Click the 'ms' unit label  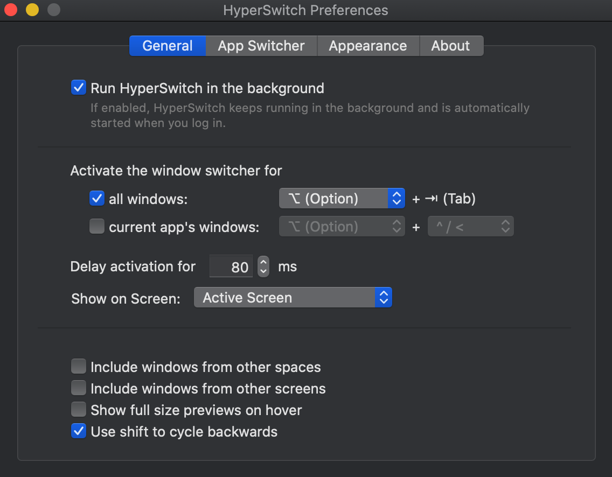[x=288, y=267]
